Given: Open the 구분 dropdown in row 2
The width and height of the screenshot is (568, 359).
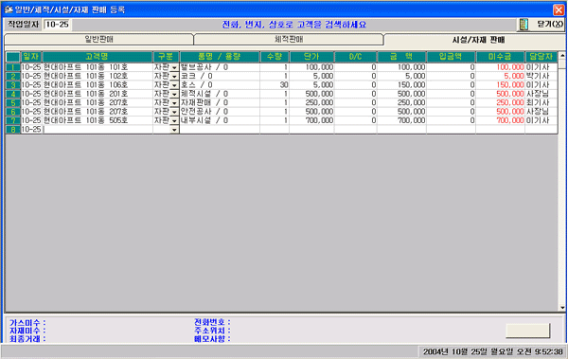Looking at the screenshot, I should pyautogui.click(x=174, y=77).
